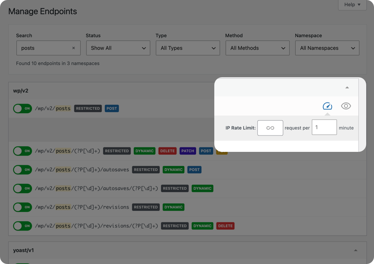Click the RESTRICTED badge on /wp/v2/posts row
The image size is (374, 264).
pos(88,108)
